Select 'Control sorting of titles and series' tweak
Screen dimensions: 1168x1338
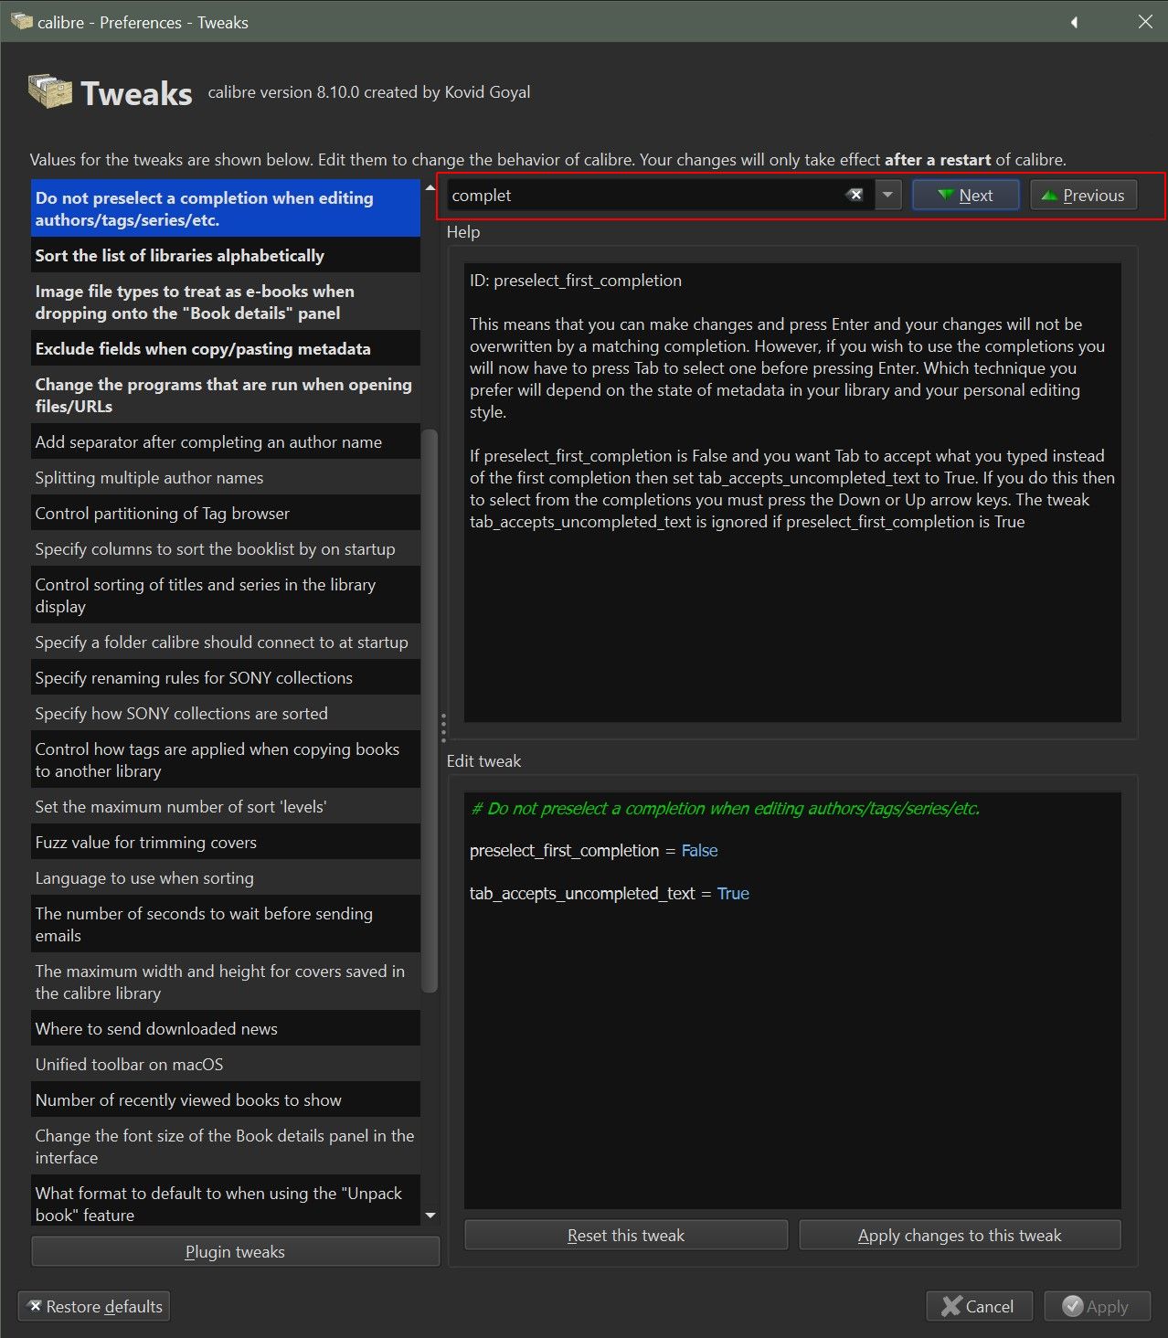(x=226, y=596)
